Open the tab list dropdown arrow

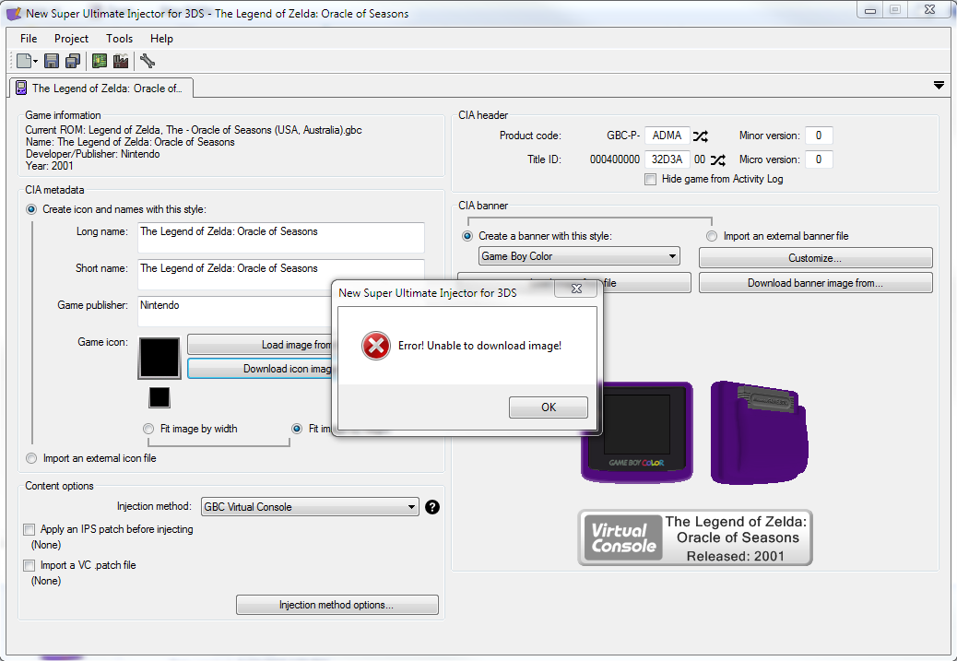point(939,86)
